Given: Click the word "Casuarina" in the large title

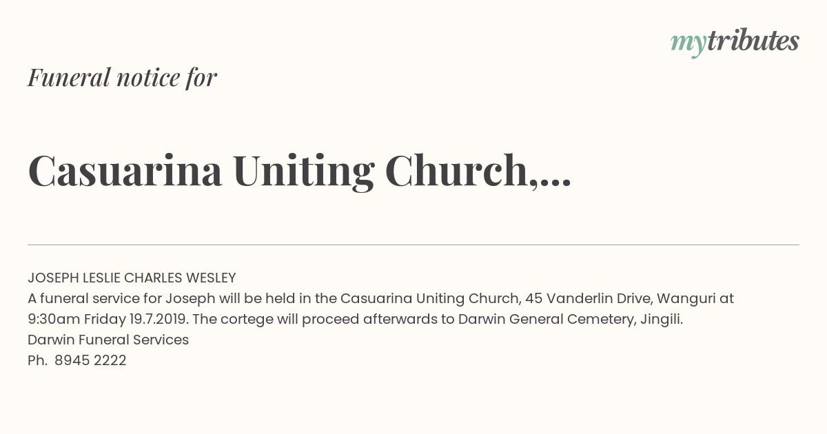Looking at the screenshot, I should pos(125,171).
